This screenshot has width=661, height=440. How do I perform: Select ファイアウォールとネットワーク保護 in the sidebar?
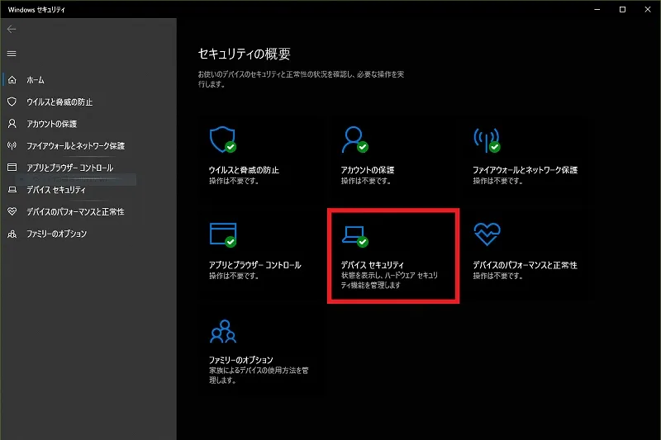coord(75,145)
